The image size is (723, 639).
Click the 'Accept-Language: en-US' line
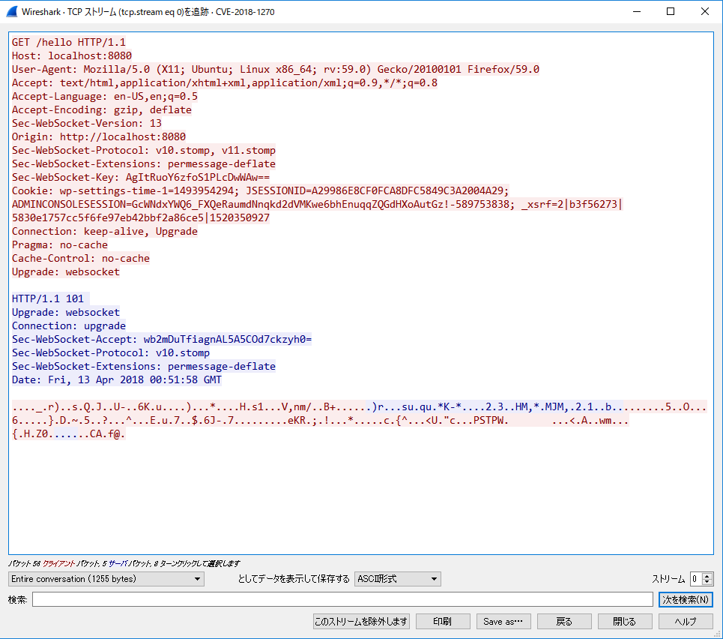click(105, 96)
